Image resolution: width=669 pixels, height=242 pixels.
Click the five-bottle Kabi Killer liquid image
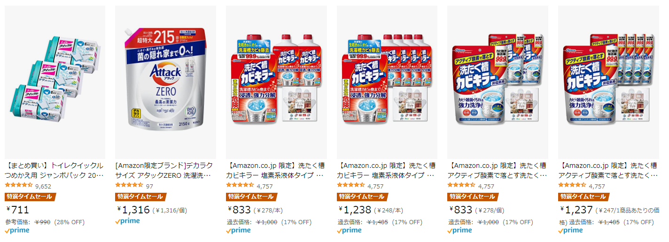click(x=387, y=82)
